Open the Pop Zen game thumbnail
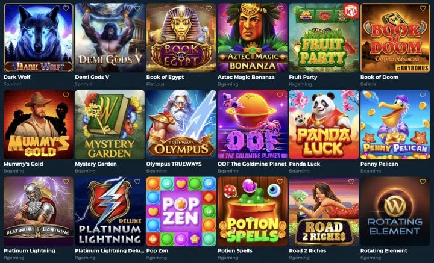This screenshot has width=434, height=263. [181, 211]
